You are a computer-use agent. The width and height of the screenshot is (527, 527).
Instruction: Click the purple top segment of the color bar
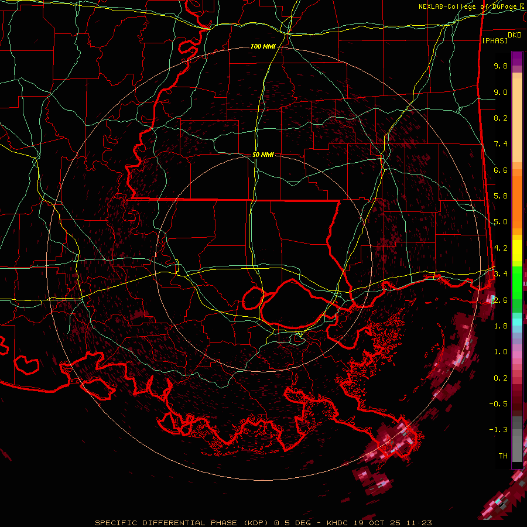(517, 59)
